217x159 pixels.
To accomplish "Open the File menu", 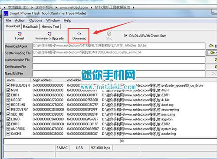I will click(8, 20).
